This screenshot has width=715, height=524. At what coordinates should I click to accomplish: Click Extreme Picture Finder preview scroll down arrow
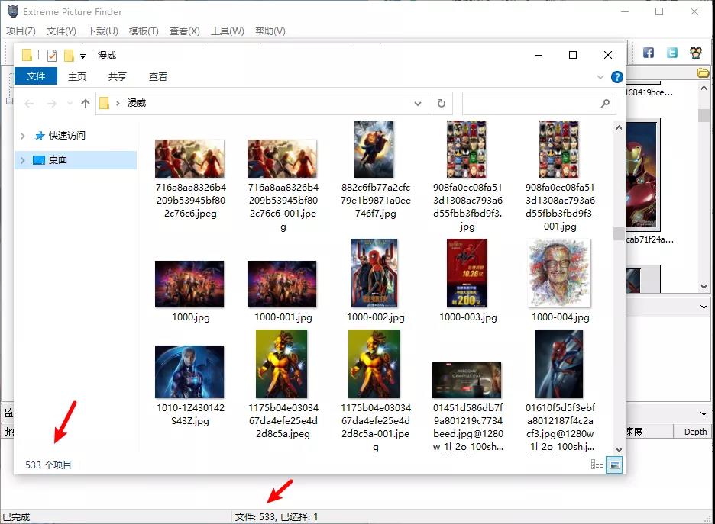704,287
